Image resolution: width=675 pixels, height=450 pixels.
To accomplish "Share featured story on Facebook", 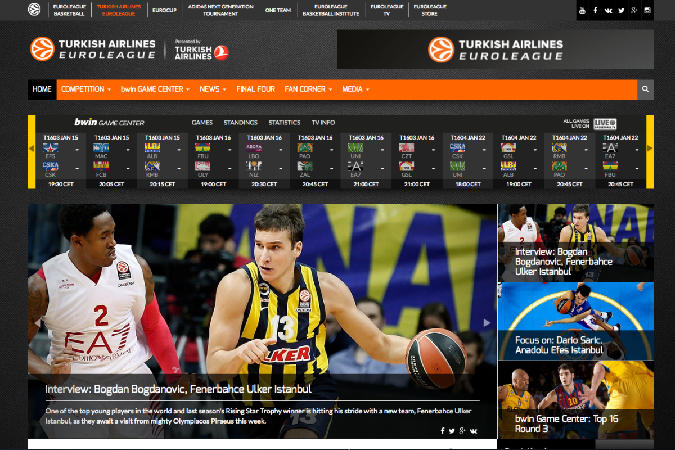I will [x=443, y=431].
